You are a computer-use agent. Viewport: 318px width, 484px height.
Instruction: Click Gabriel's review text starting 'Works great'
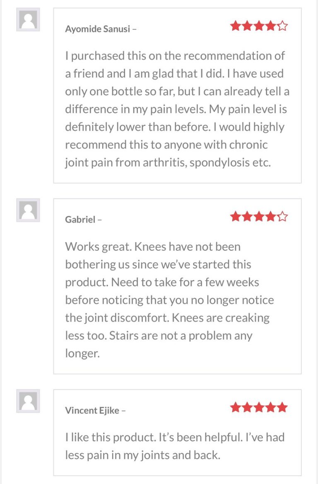click(169, 300)
